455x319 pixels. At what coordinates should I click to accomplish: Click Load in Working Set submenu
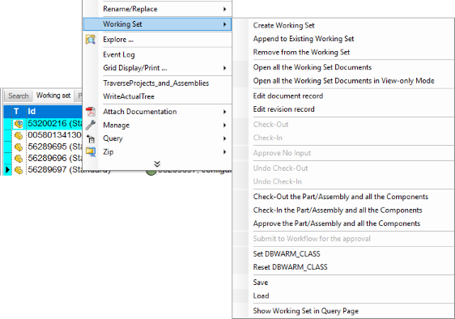click(x=261, y=296)
